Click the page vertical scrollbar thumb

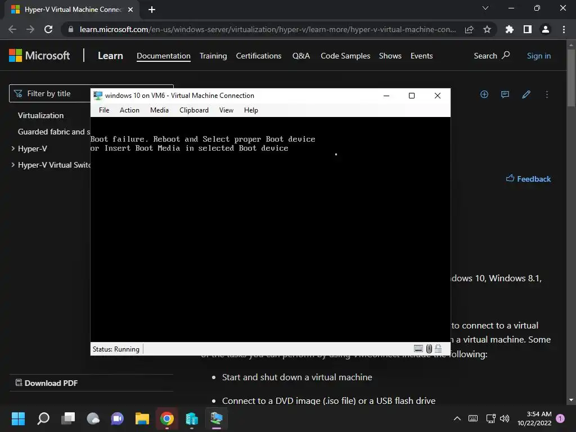coord(571,78)
